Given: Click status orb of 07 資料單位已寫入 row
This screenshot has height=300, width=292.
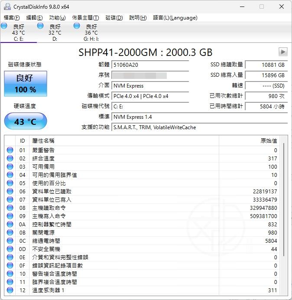Looking at the screenshot, I should coord(10,199).
